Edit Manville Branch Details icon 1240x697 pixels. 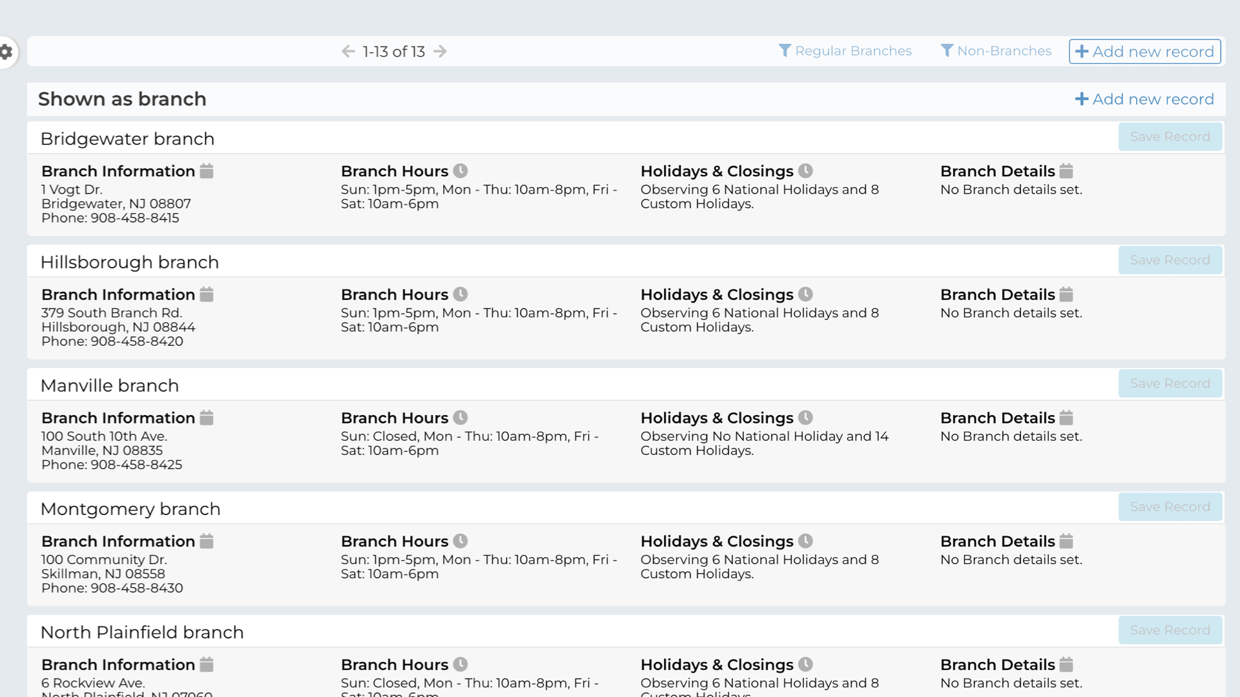(1066, 418)
